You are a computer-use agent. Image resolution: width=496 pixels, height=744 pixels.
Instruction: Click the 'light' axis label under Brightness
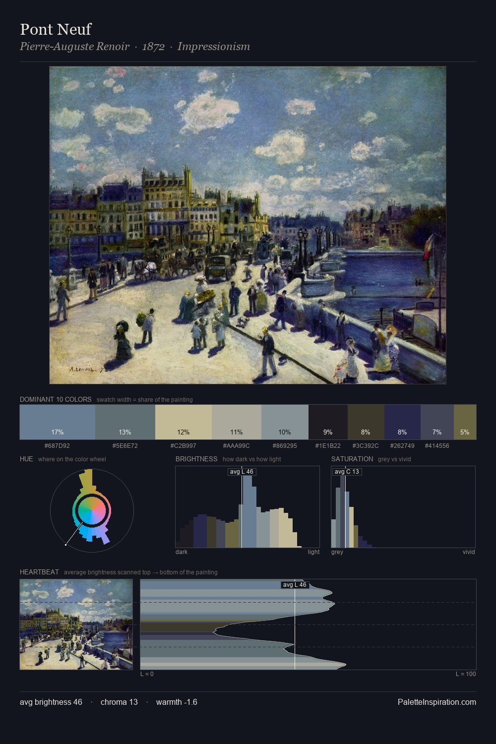tap(313, 552)
